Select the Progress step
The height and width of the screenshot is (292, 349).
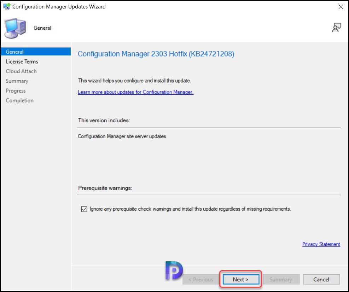point(16,91)
